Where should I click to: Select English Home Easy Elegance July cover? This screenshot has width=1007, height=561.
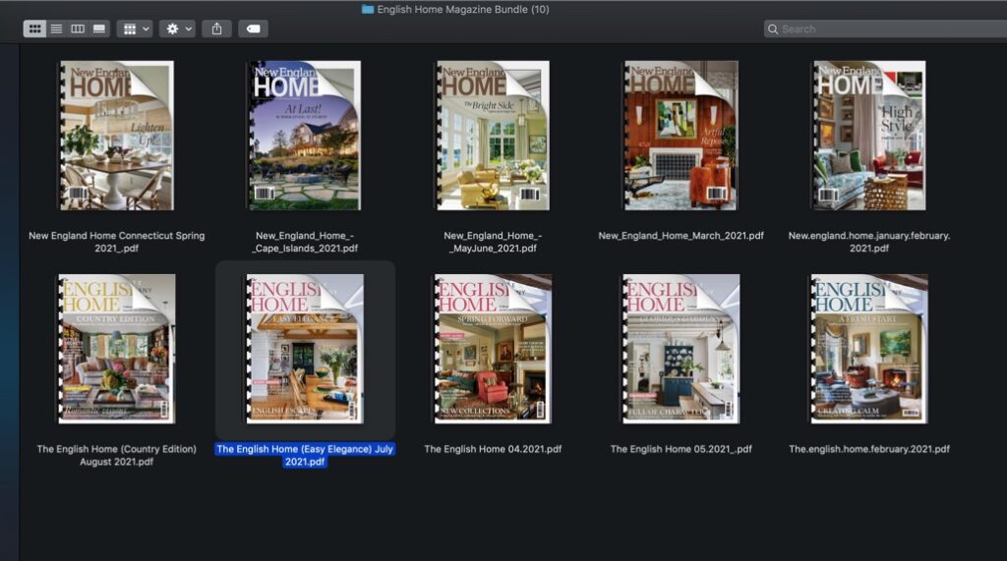[x=305, y=349]
